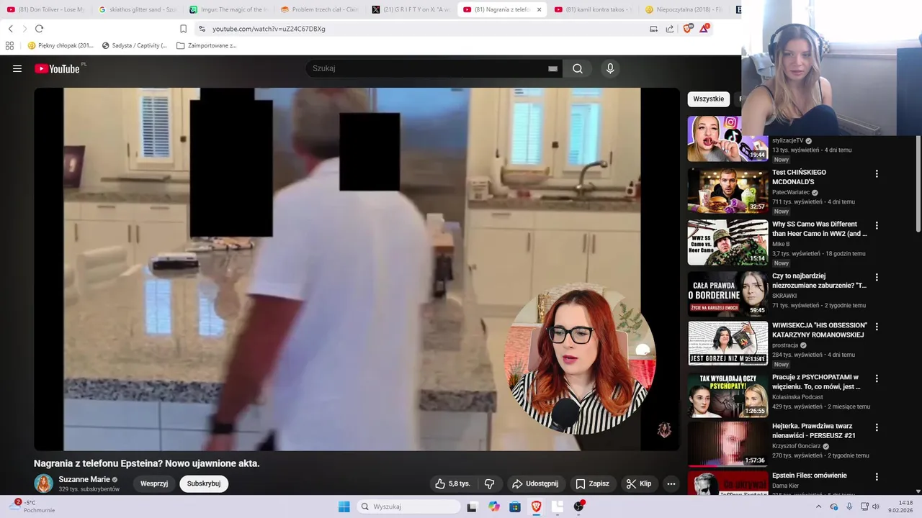Screen dimensions: 922x518
Task: Switch to Imgur: The magic of the tab
Action: [228, 9]
